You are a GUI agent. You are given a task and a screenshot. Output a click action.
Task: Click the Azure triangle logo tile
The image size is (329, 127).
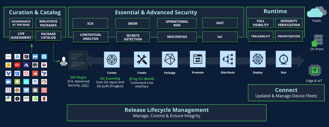pyautogui.click(x=26, y=65)
